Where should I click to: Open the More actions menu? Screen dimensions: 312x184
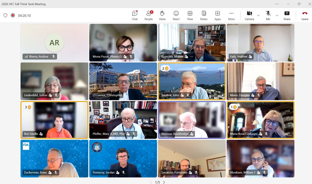[x=231, y=16]
